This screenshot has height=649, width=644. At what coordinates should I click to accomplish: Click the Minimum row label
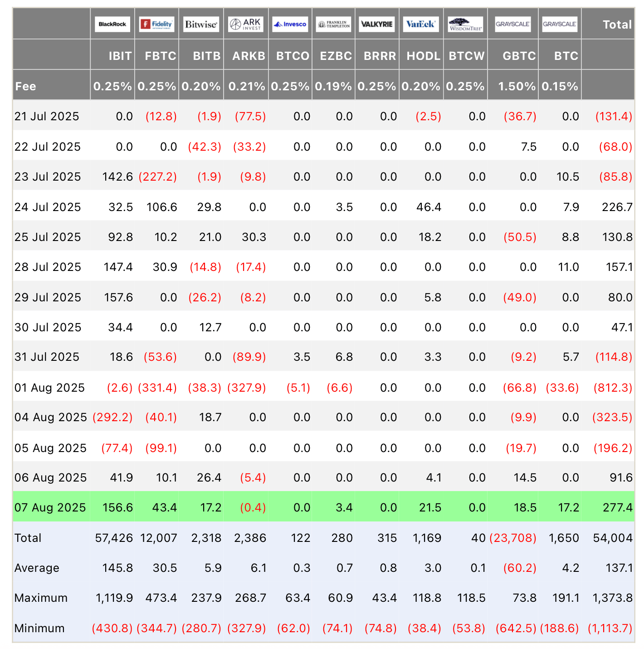point(39,628)
